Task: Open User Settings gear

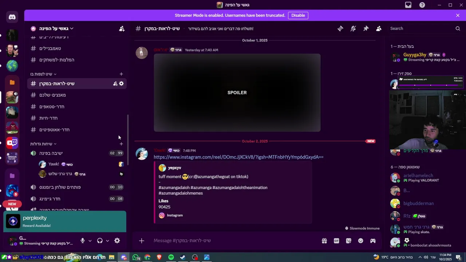Action: [117, 241]
